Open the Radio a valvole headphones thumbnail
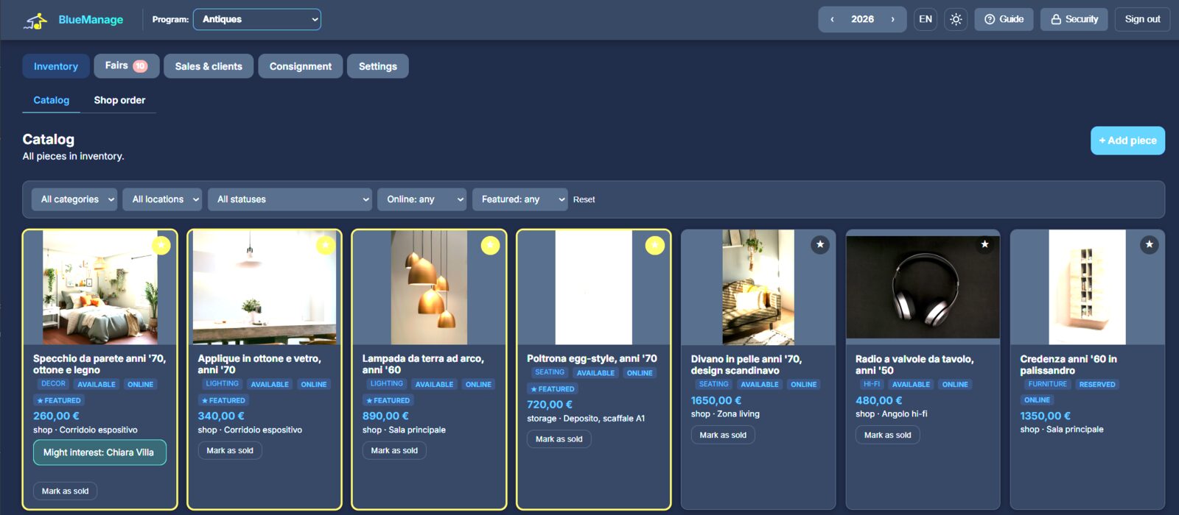 pos(923,287)
